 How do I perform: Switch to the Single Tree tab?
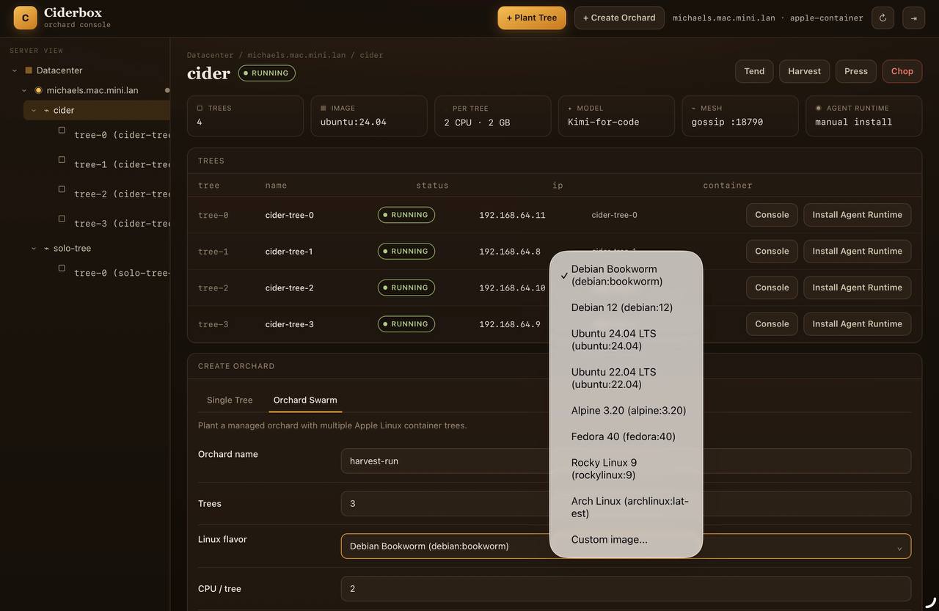coord(230,400)
